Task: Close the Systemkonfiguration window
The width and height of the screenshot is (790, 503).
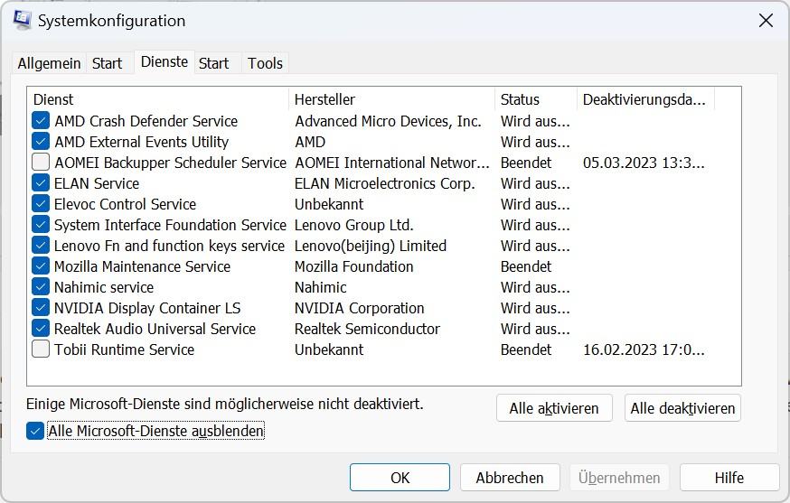Action: 765,20
